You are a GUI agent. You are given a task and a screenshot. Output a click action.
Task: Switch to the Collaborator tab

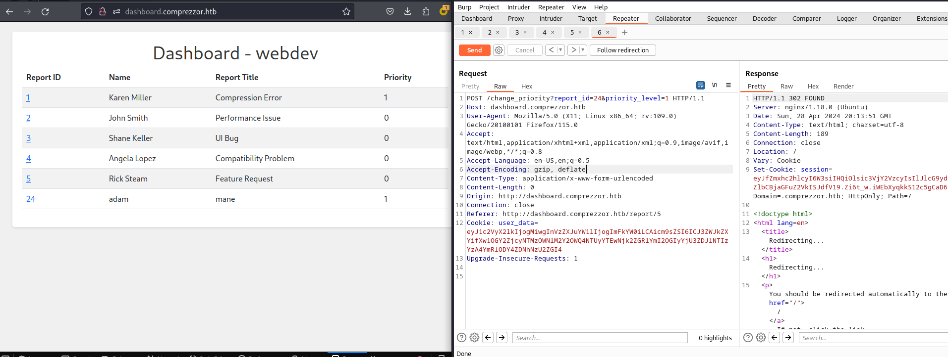[673, 19]
